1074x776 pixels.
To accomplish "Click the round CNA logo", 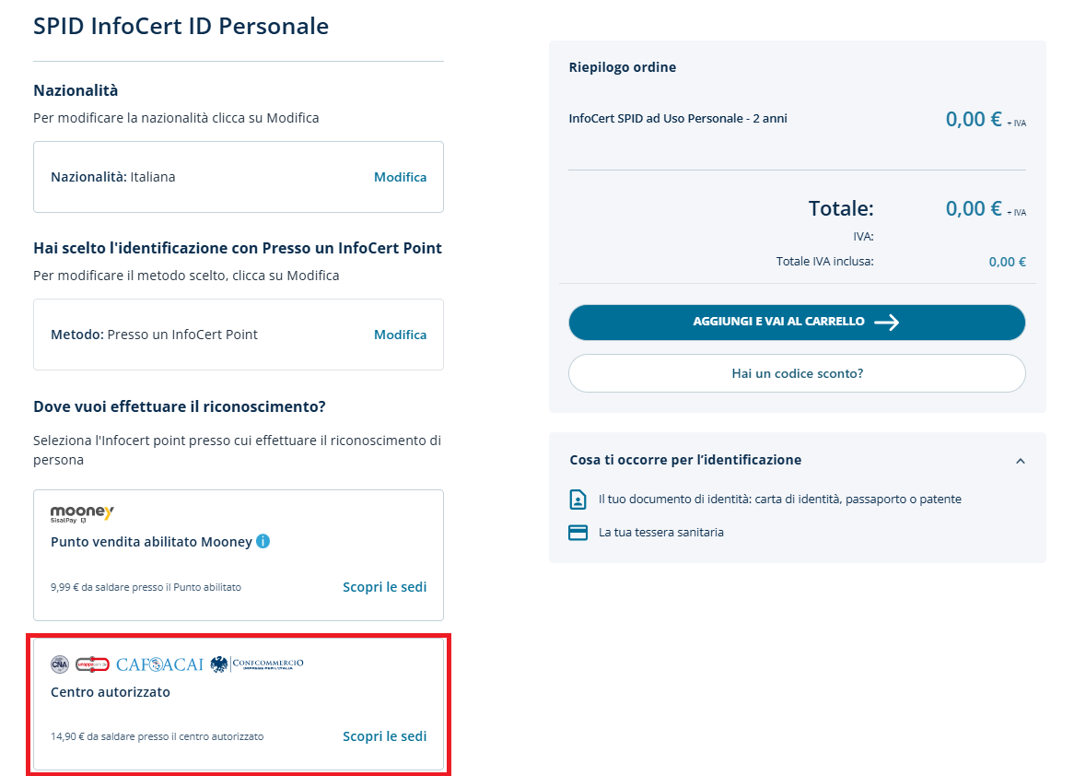I will (x=60, y=664).
